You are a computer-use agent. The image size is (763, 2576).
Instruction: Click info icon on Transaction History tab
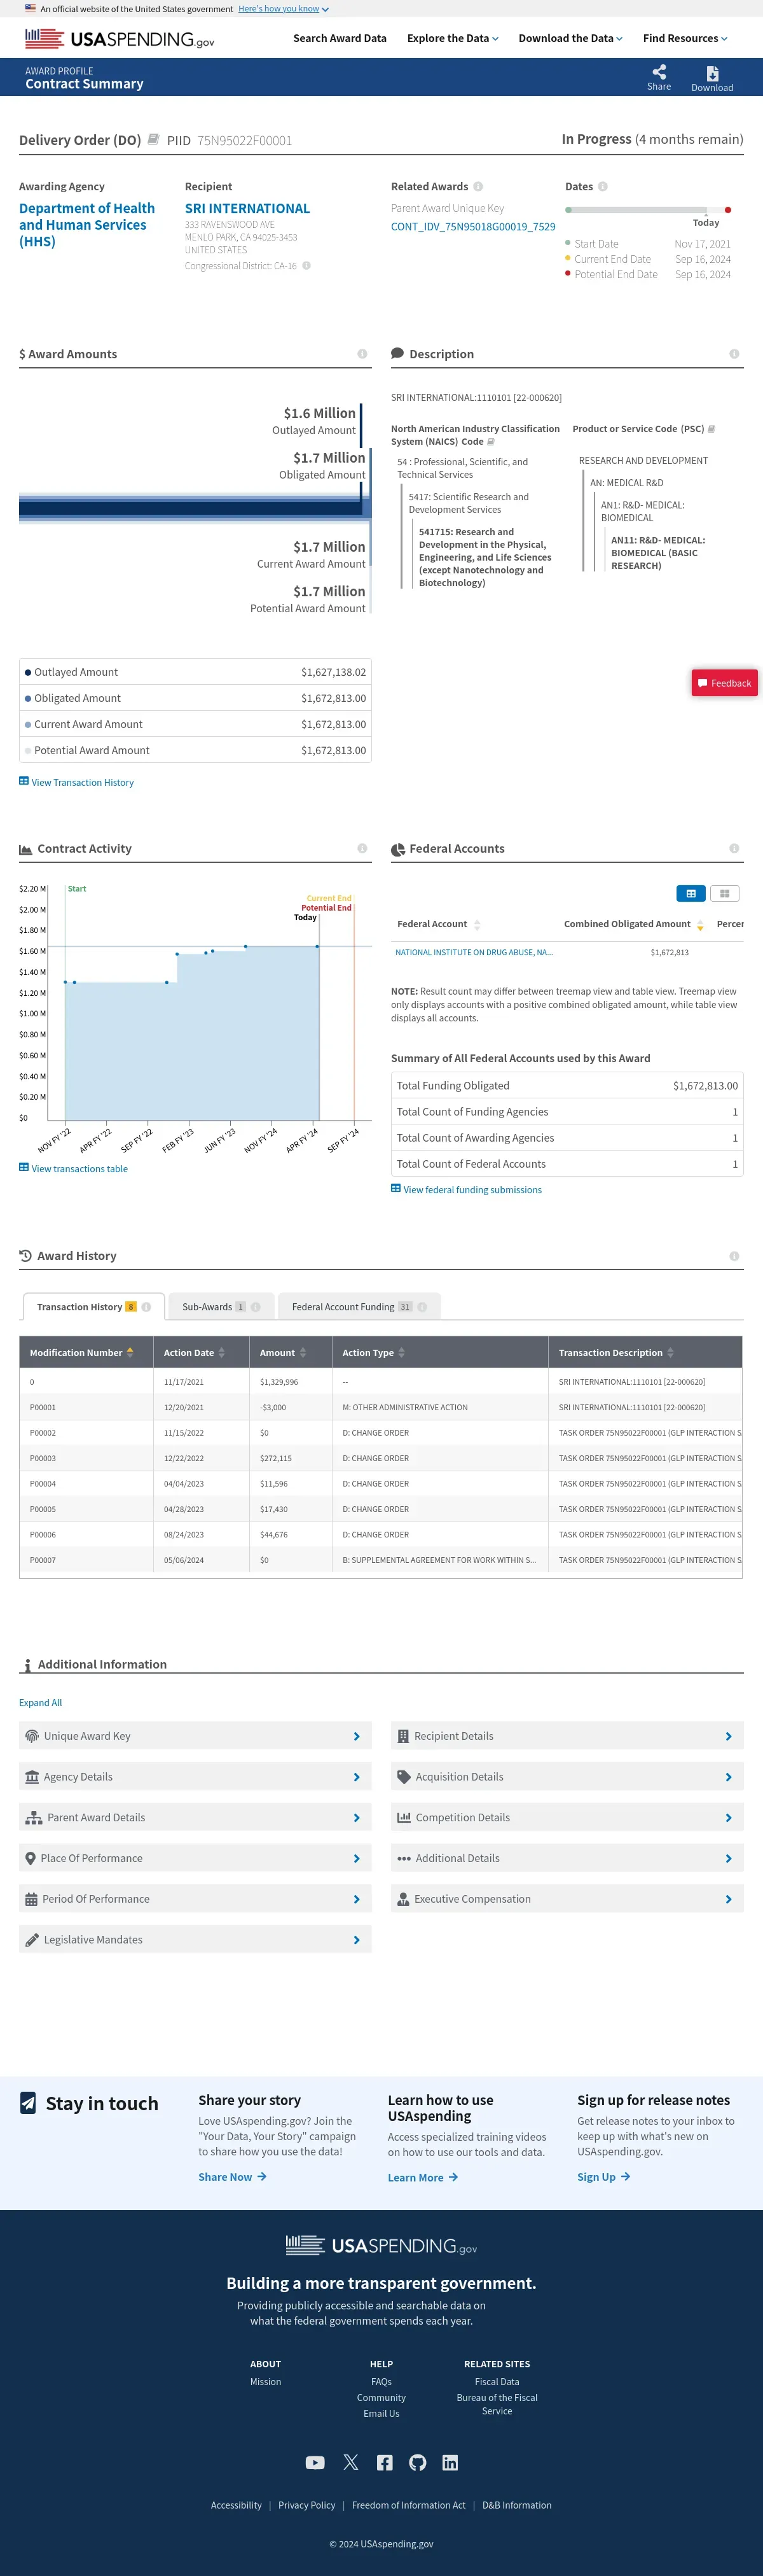point(147,1307)
